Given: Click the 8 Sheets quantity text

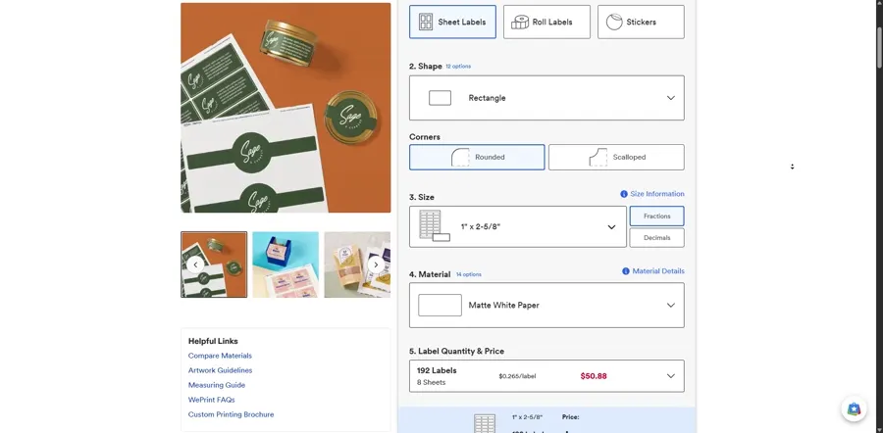Looking at the screenshot, I should [x=431, y=382].
